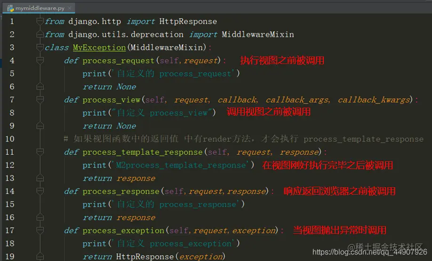Click process_response method name on line 14

[120, 191]
